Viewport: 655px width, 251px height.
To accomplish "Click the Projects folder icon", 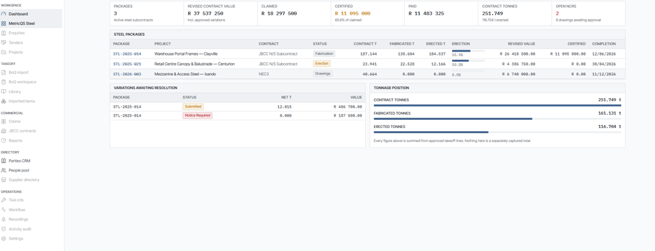I will pos(4,52).
